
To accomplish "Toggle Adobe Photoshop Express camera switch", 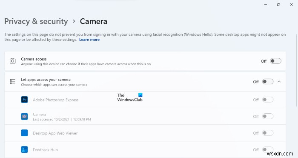I will (268, 100).
